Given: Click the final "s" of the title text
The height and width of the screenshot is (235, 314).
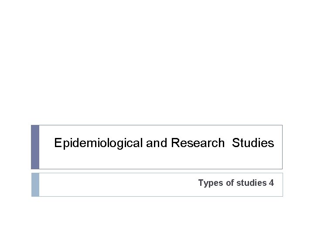Looking at the screenshot, I should (272, 143).
